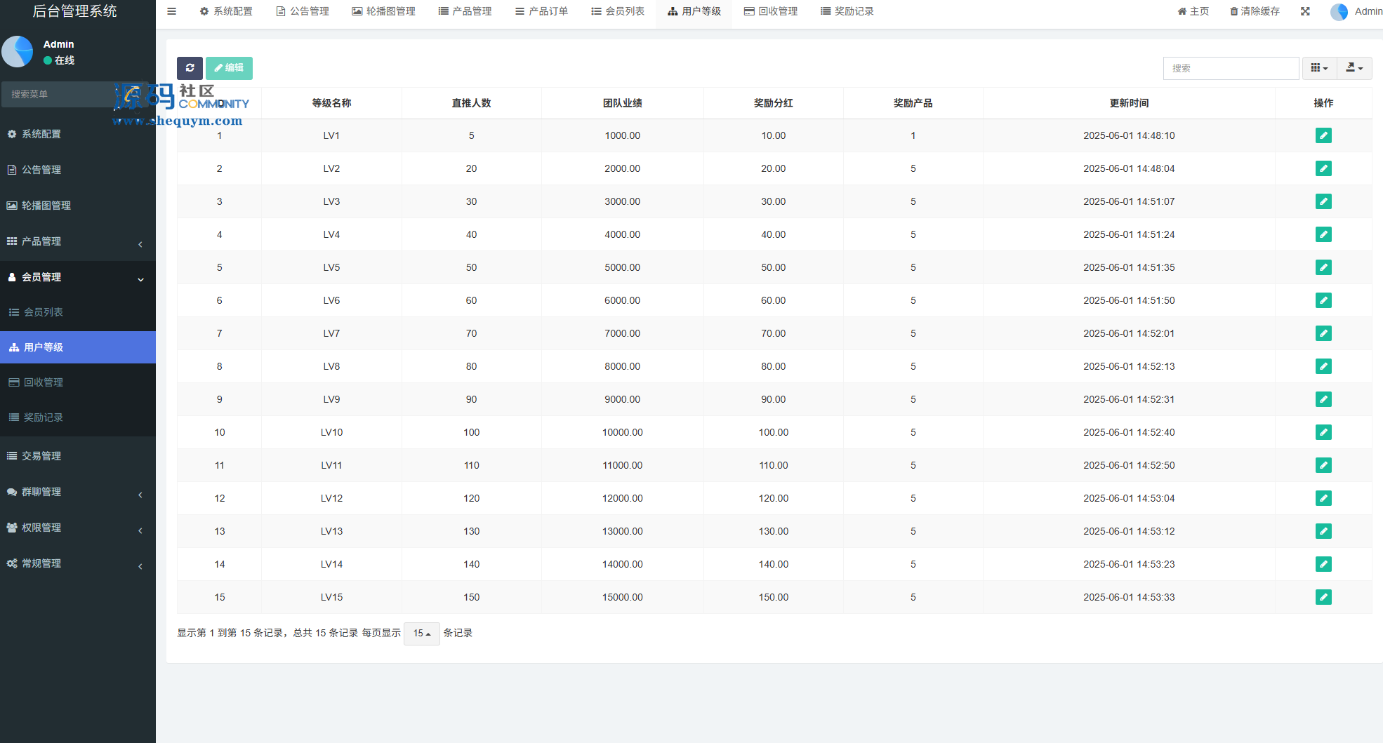The width and height of the screenshot is (1383, 743).
Task: Toggle the sidebar with the hamburger icon
Action: pos(171,11)
